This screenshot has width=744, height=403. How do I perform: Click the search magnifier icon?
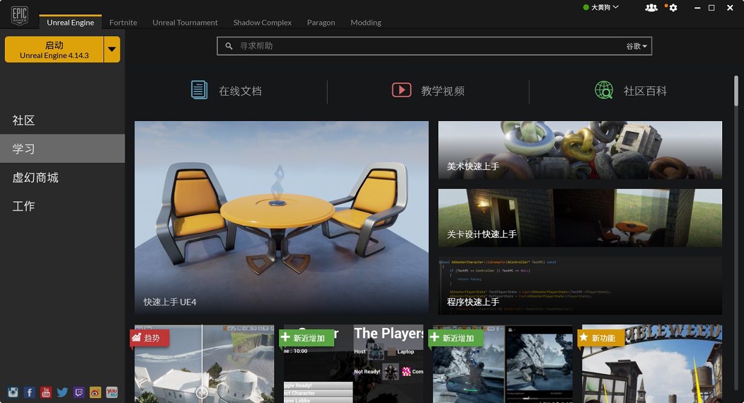(229, 46)
